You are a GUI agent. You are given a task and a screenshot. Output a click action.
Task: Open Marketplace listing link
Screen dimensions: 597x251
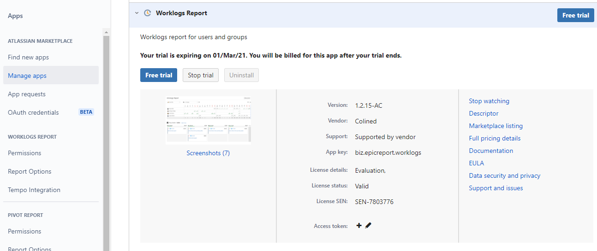point(496,126)
